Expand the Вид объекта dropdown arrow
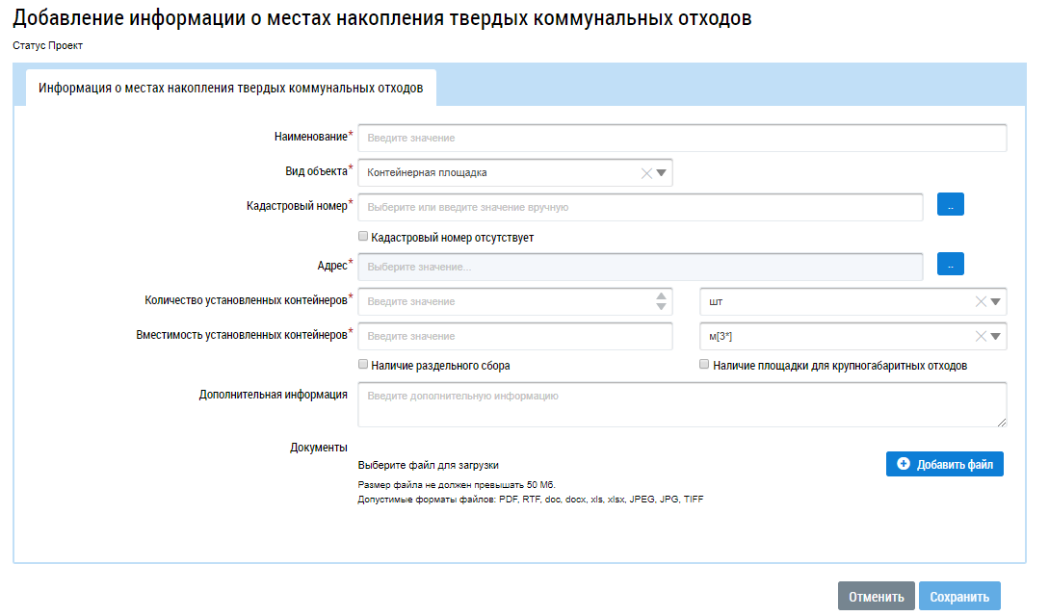Image resolution: width=1049 pixels, height=616 pixels. tap(662, 173)
